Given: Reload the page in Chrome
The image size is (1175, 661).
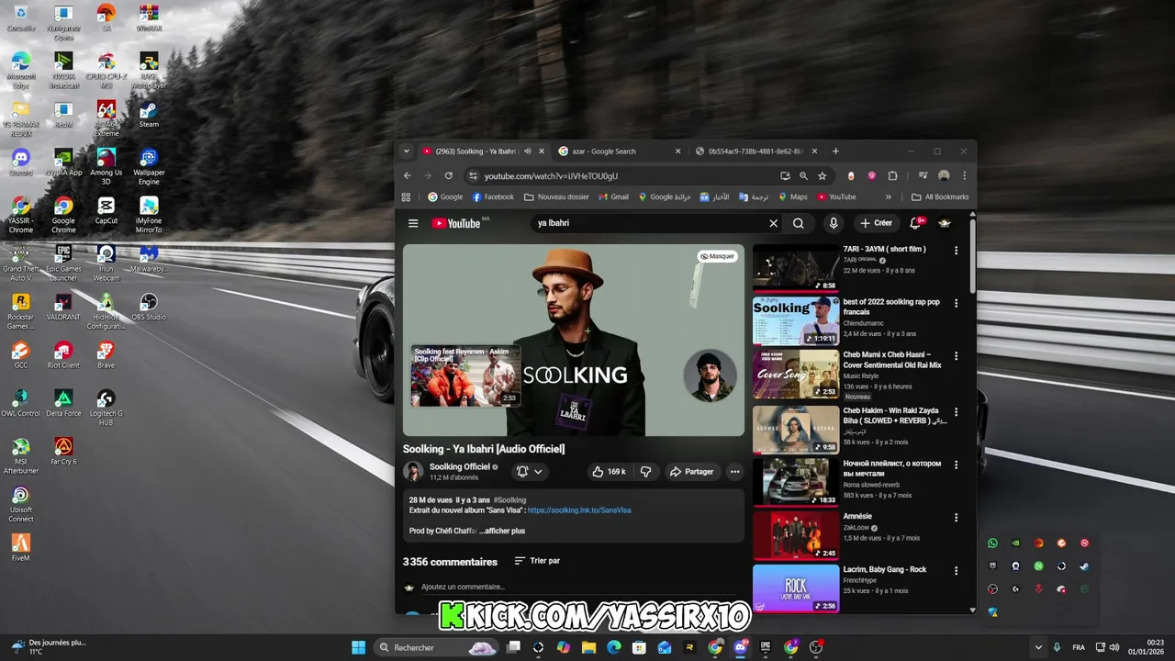Looking at the screenshot, I should [448, 175].
